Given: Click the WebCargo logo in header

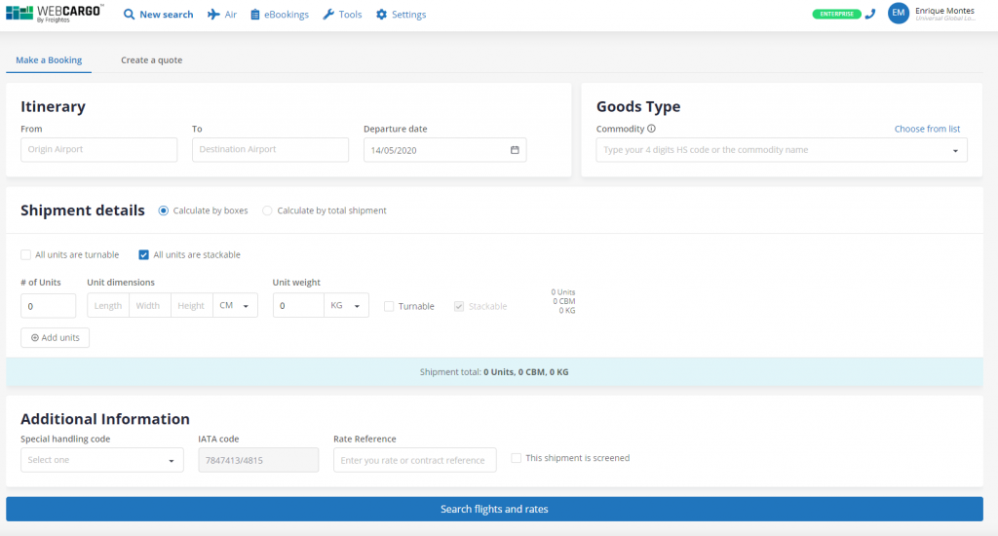Looking at the screenshot, I should 54,15.
